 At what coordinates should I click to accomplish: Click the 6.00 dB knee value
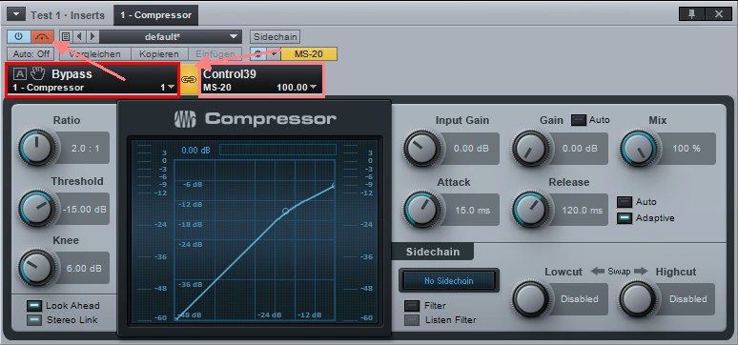pos(84,269)
